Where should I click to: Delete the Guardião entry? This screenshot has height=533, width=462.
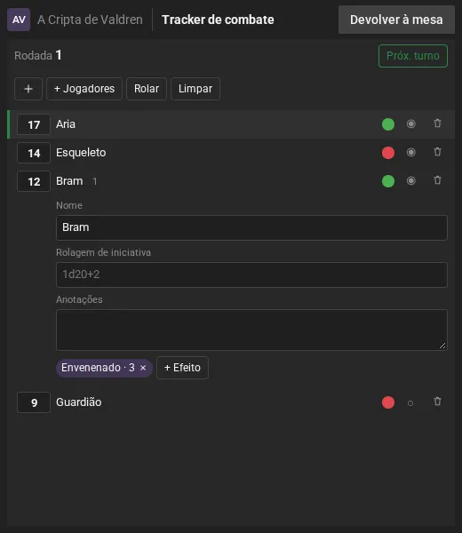pyautogui.click(x=437, y=402)
